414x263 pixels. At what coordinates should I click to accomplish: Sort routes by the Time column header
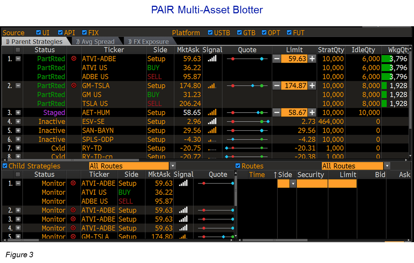[x=257, y=174]
